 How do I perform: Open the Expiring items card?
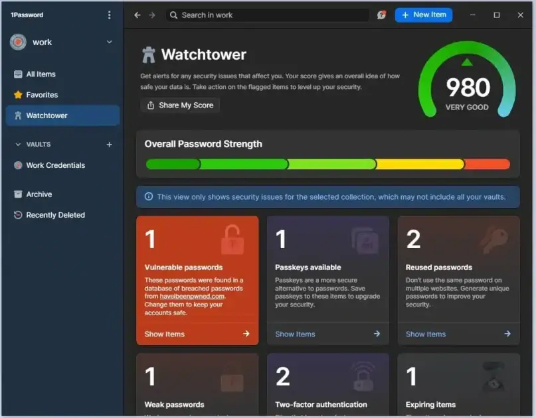coord(458,385)
